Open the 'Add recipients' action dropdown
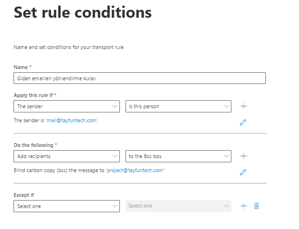This screenshot has height=229, width=299. [67, 156]
